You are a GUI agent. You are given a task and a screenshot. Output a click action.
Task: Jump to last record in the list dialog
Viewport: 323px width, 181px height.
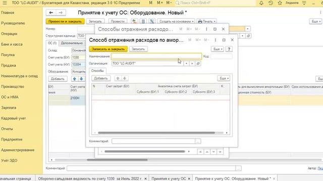click(x=220, y=152)
